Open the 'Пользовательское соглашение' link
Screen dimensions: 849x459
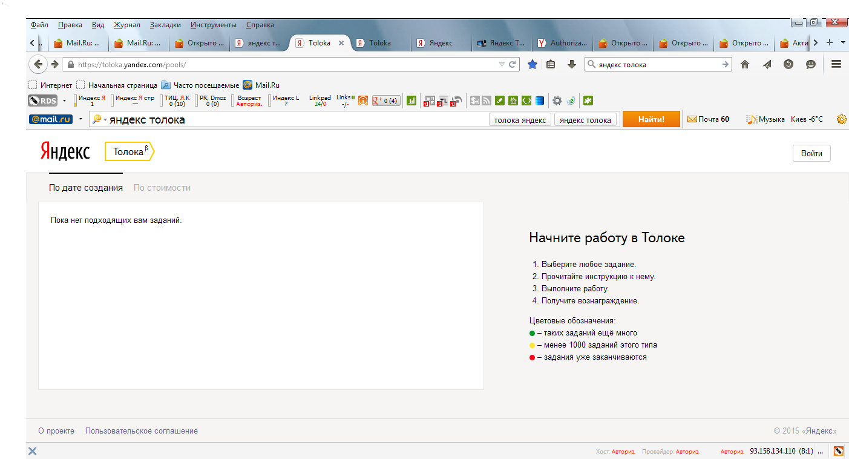[142, 431]
